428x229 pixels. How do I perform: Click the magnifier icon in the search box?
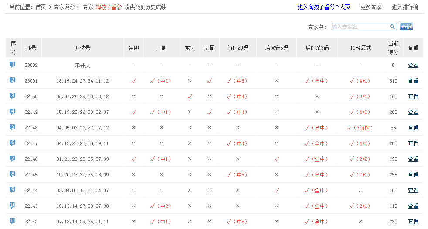(392, 27)
